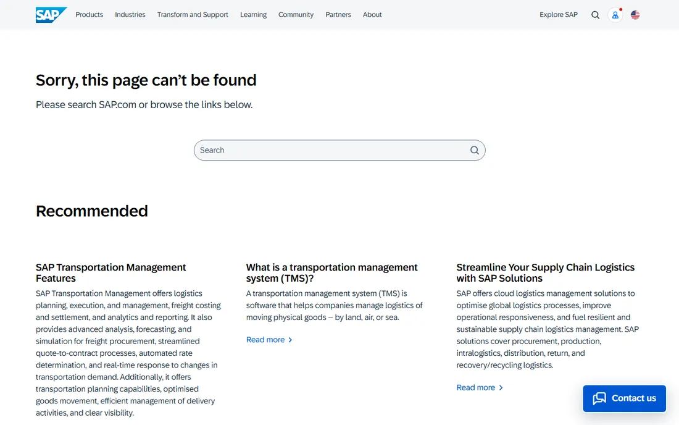
Task: Open the Industries menu
Action: (x=130, y=15)
